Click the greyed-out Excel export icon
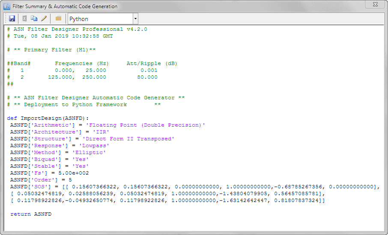Viewport: 388px width, 235px height. click(24, 18)
